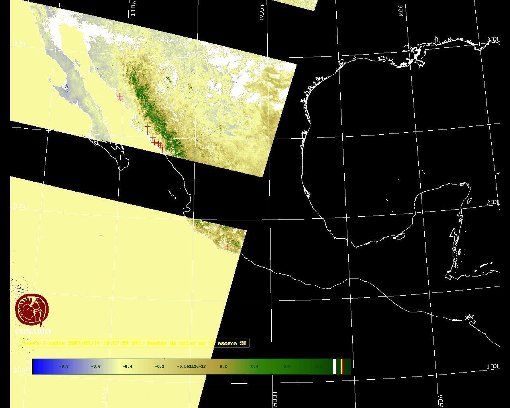Pick the 0.2 value on the colorbar
This screenshot has width=510, height=408.
click(223, 367)
